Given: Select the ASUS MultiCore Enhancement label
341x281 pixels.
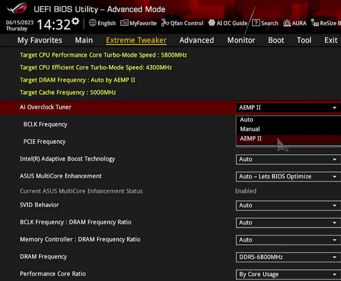Looking at the screenshot, I should 61,176.
